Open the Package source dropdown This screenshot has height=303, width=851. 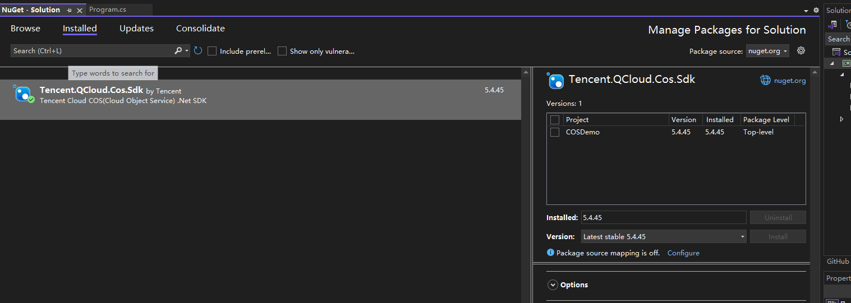[767, 51]
